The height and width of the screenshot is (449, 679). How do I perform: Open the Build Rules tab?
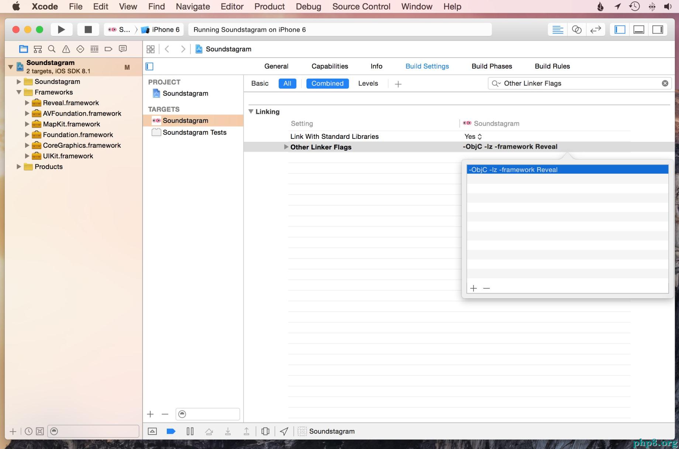[552, 66]
